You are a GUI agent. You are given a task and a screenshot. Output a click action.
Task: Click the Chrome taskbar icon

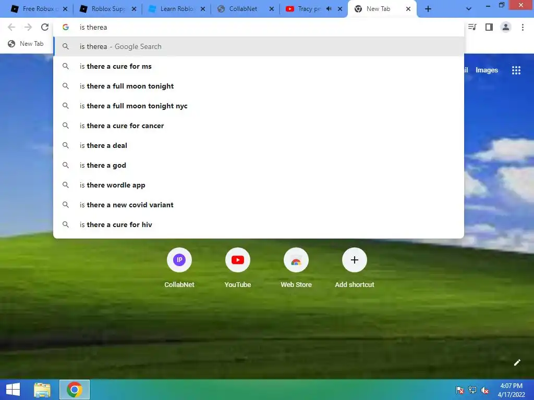75,390
